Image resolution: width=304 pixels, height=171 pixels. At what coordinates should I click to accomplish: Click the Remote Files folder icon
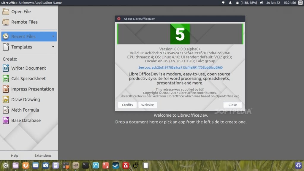pyautogui.click(x=6, y=22)
